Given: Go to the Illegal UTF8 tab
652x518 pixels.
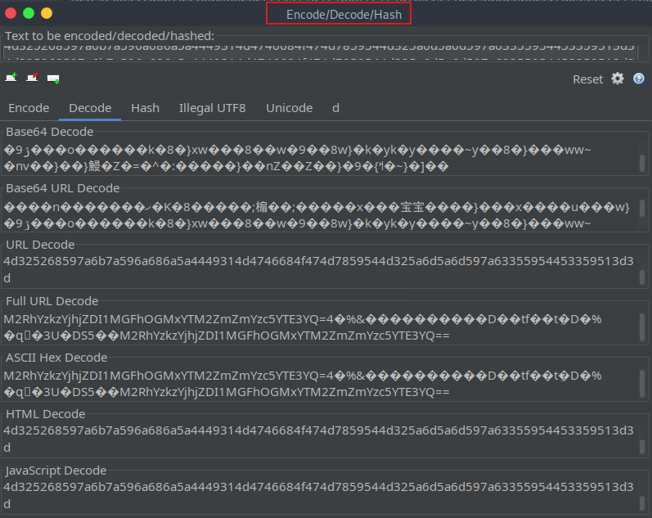Looking at the screenshot, I should [x=212, y=108].
